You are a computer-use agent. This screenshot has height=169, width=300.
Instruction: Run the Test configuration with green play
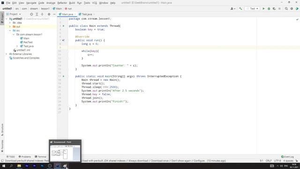tap(263, 8)
